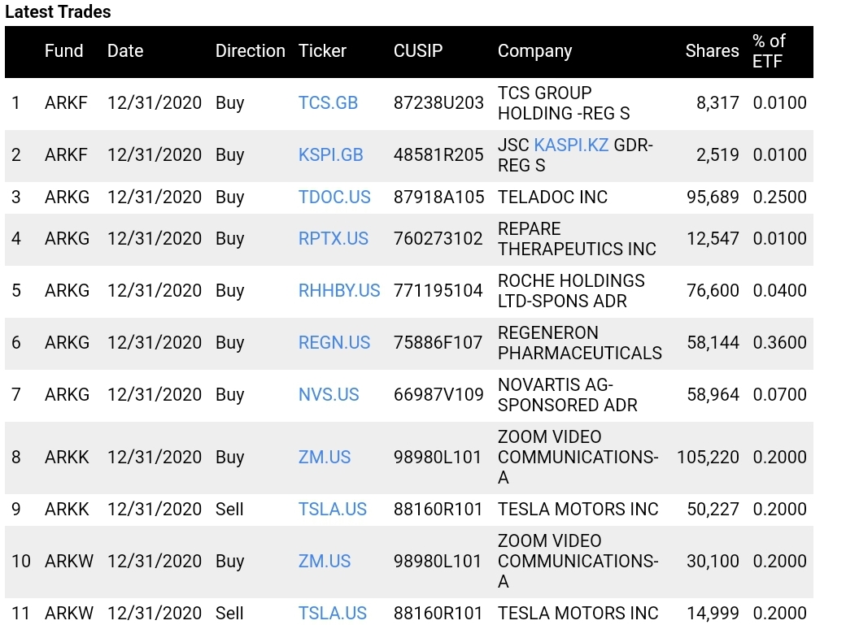
Task: Select TCS GROUP HOLDING company cell
Action: click(x=564, y=103)
